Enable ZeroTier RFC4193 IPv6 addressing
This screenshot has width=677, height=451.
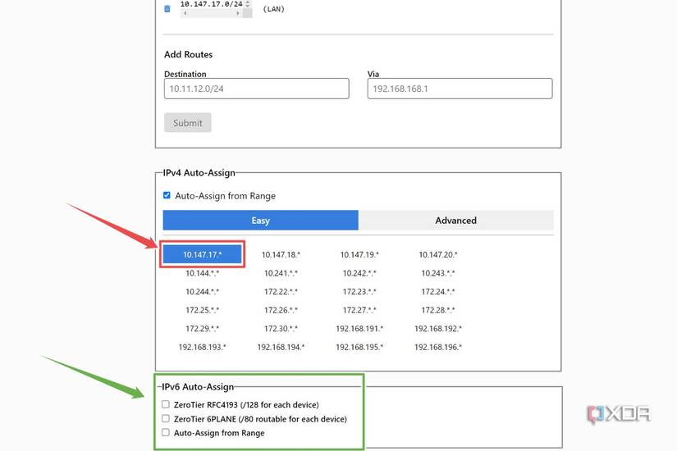[x=166, y=404]
